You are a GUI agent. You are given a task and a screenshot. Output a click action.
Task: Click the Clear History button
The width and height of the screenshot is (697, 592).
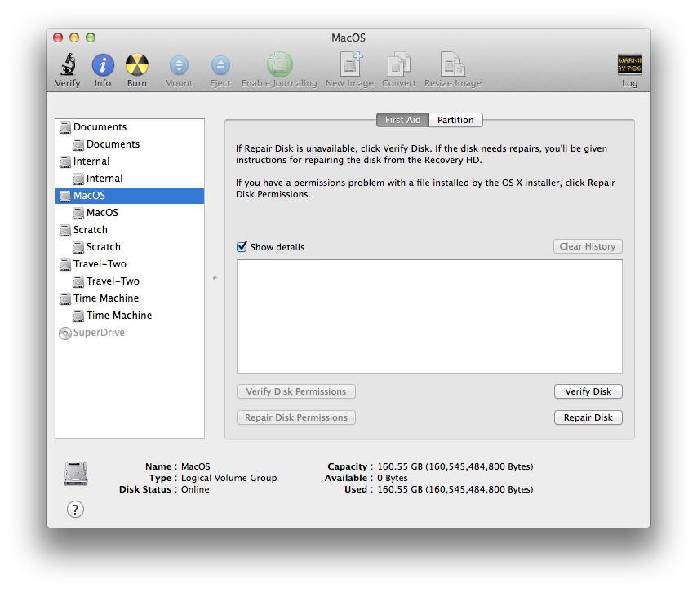[x=588, y=246]
